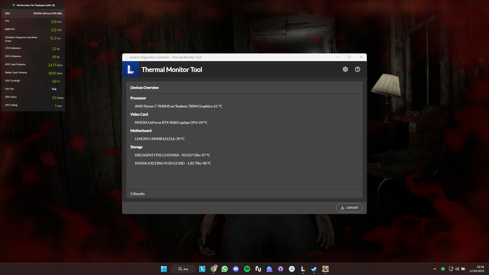Select the AMD Ryzen 7 processor entry
Screen dimensions: 489x275
(179, 106)
